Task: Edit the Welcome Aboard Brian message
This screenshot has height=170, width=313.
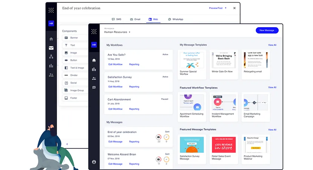Action: click(x=115, y=164)
